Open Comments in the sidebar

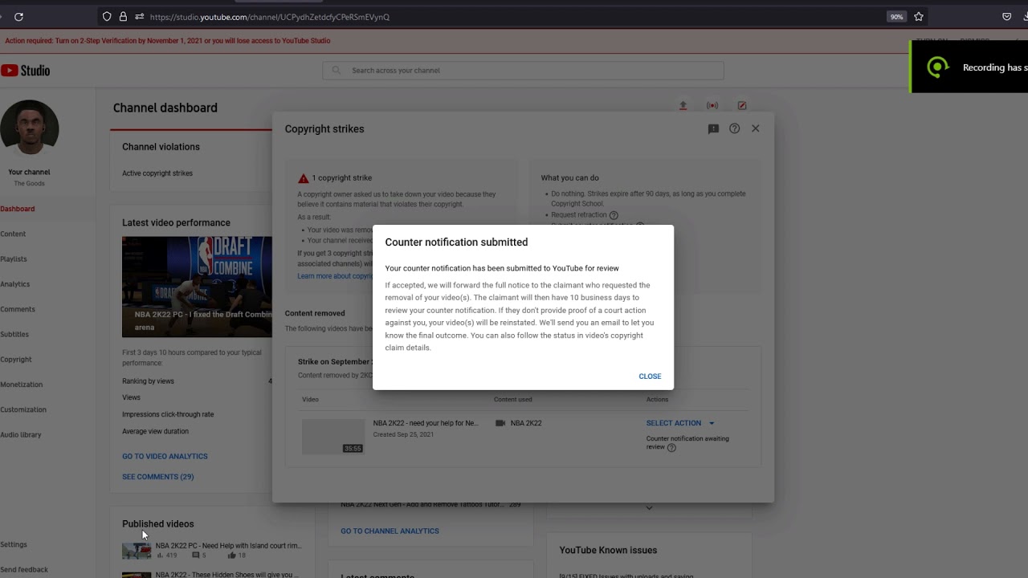pos(18,309)
